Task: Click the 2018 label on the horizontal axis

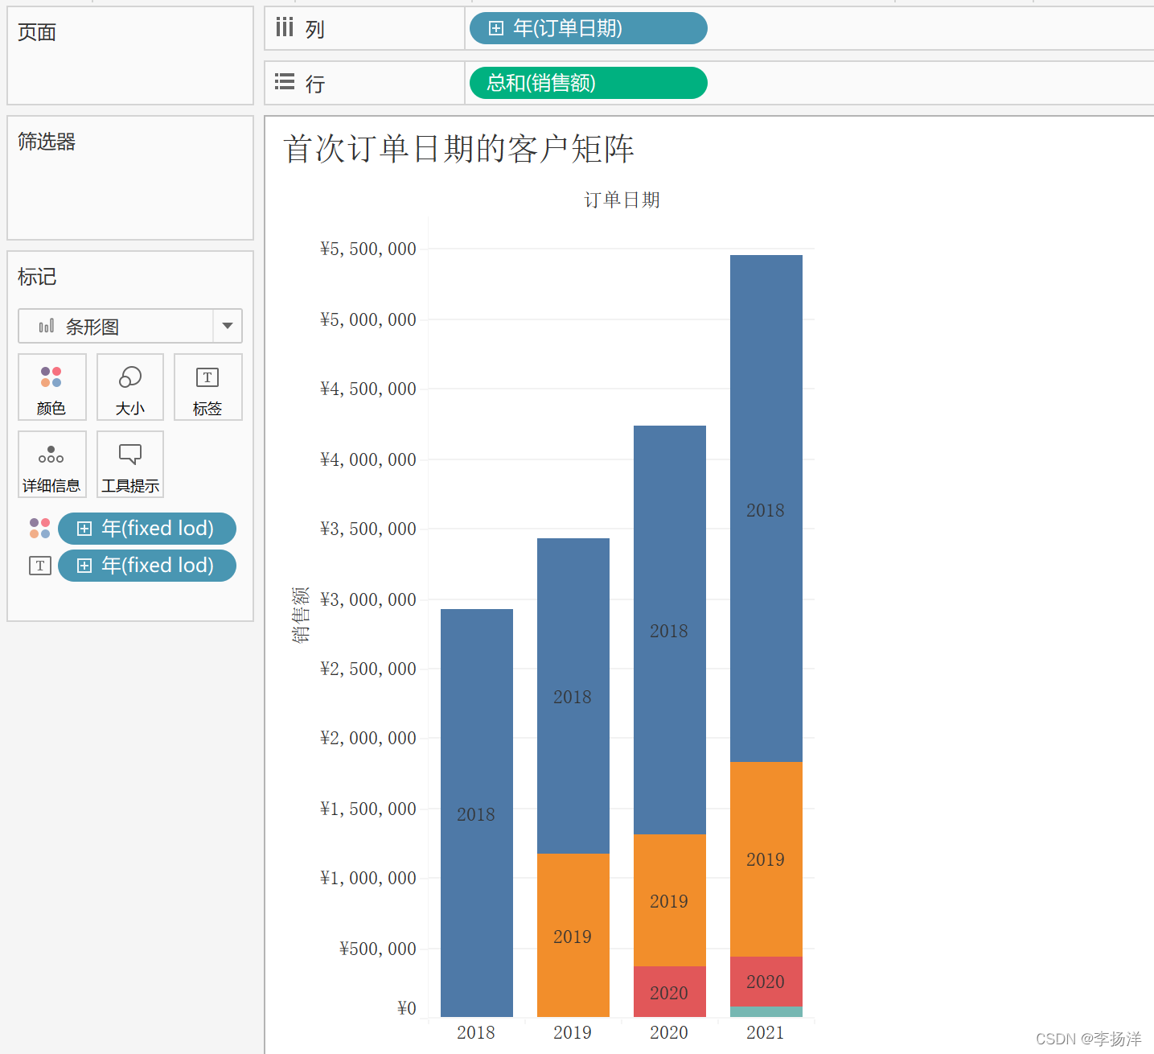Action: pos(476,1032)
